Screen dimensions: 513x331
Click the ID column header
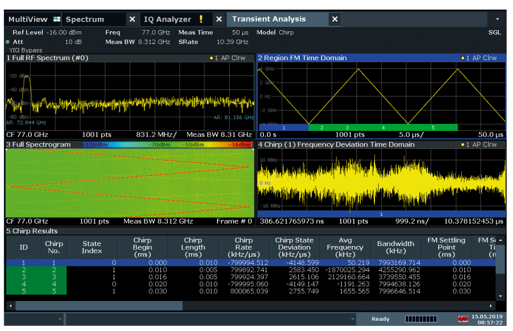(x=24, y=247)
